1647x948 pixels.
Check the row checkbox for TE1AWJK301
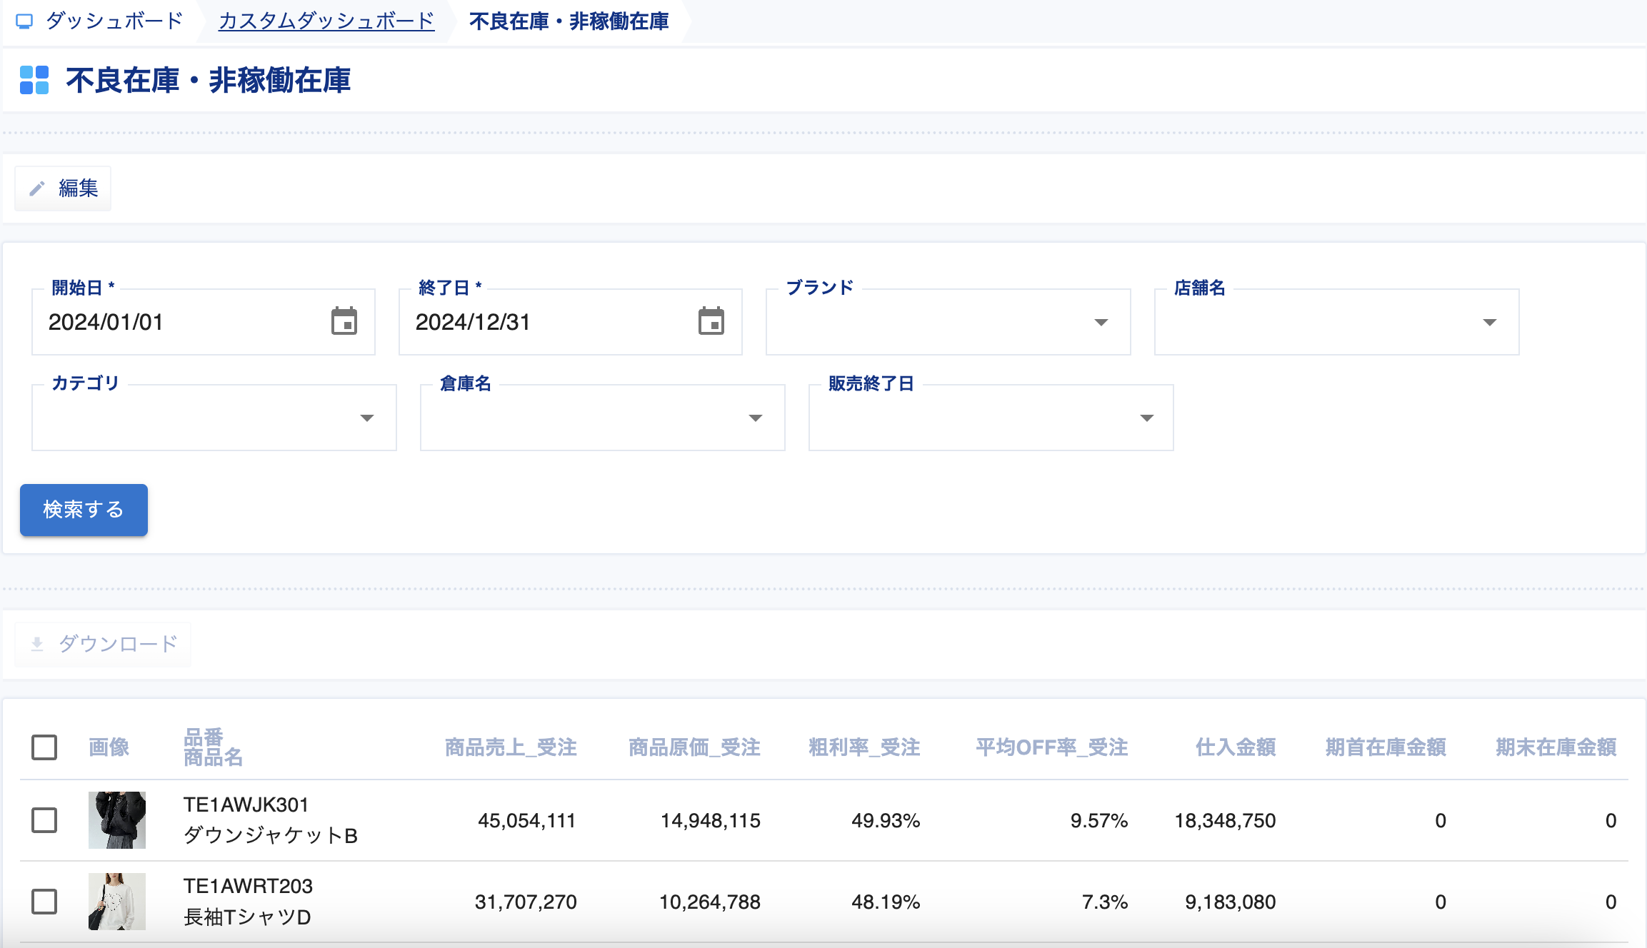(x=44, y=820)
